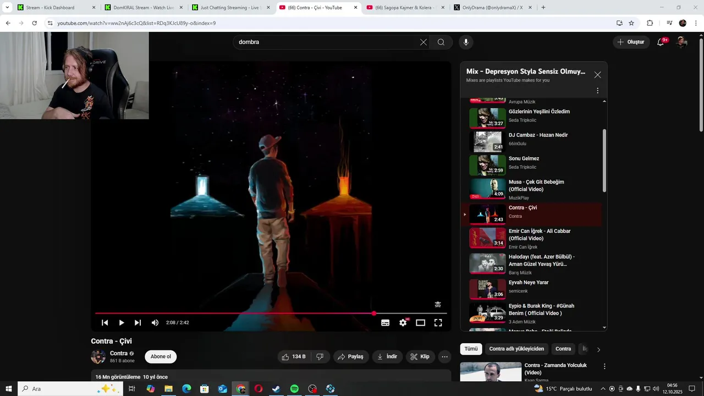Viewport: 704px width, 396px height.
Task: Click the browser address bar URL
Action: [x=136, y=23]
